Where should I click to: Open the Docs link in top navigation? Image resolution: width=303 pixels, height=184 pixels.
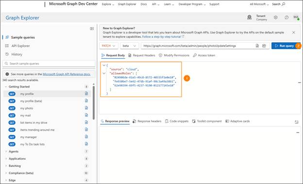[x=144, y=4]
